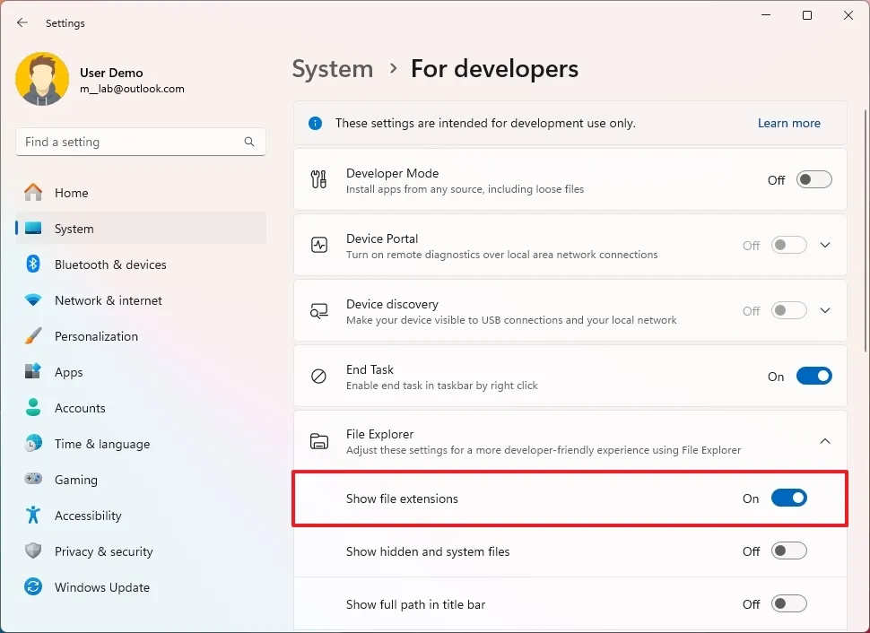This screenshot has height=633, width=870.
Task: Select the Developer Mode tools icon
Action: (318, 178)
